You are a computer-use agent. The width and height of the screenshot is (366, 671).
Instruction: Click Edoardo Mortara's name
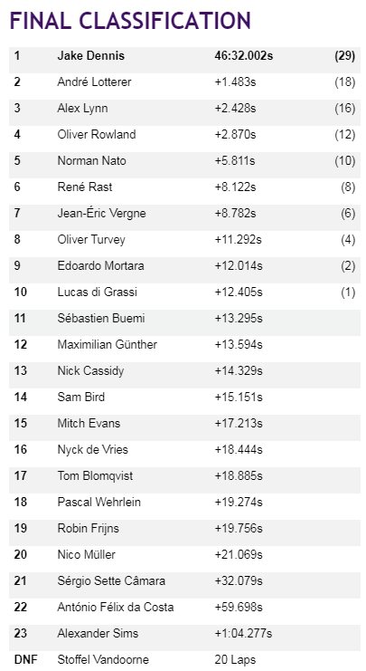pyautogui.click(x=100, y=265)
